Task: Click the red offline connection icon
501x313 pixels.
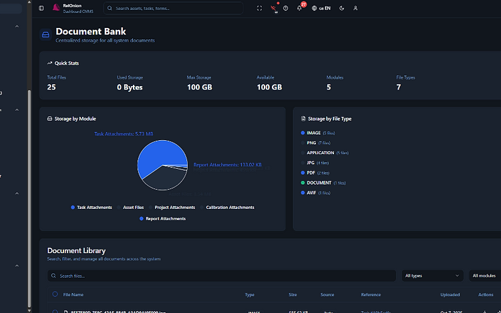Action: (x=273, y=8)
